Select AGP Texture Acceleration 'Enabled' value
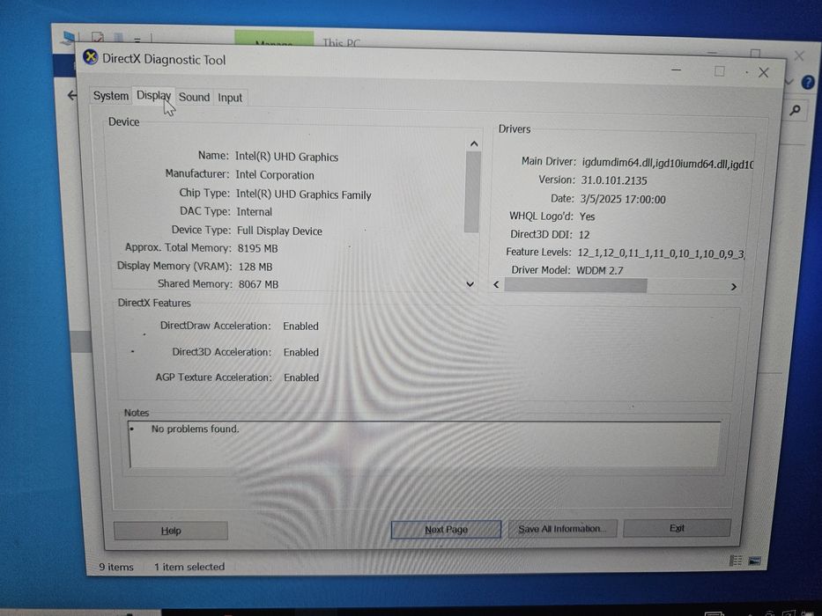822x616 pixels. [x=301, y=378]
